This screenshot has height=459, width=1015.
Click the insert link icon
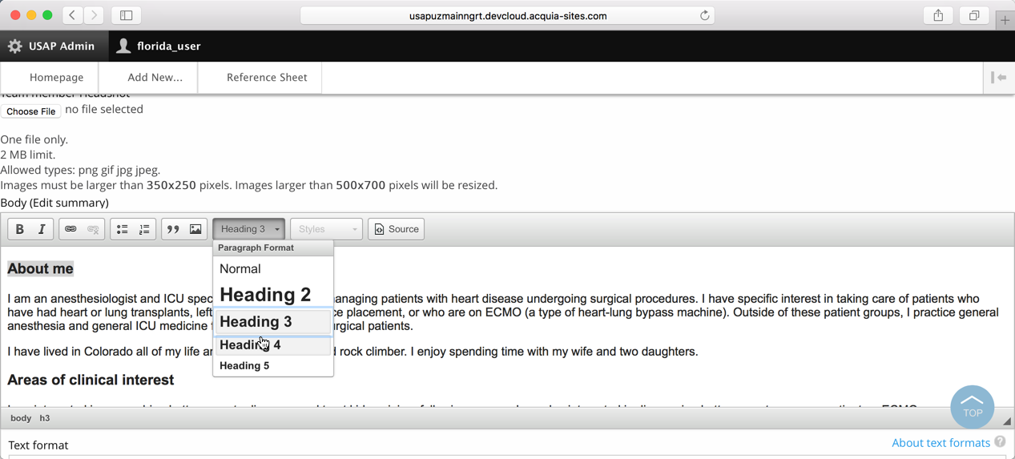70,229
